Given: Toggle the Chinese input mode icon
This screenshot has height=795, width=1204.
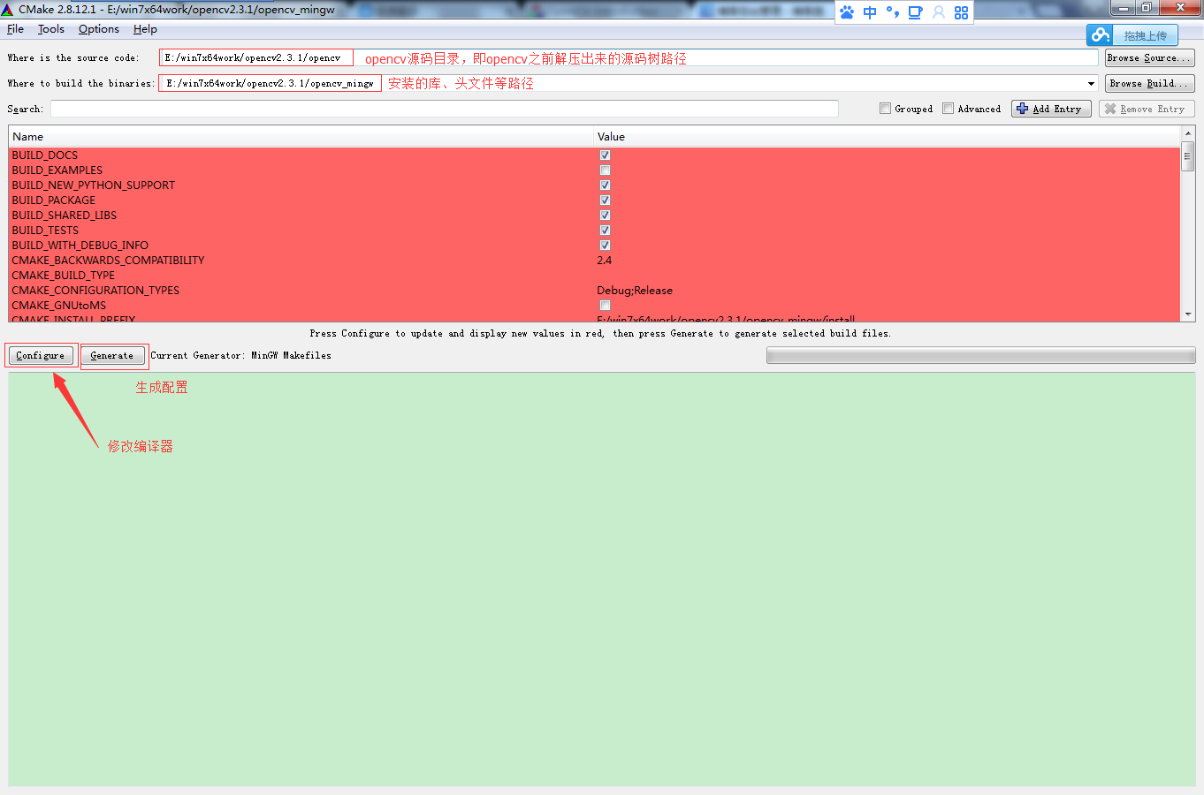Looking at the screenshot, I should click(870, 12).
